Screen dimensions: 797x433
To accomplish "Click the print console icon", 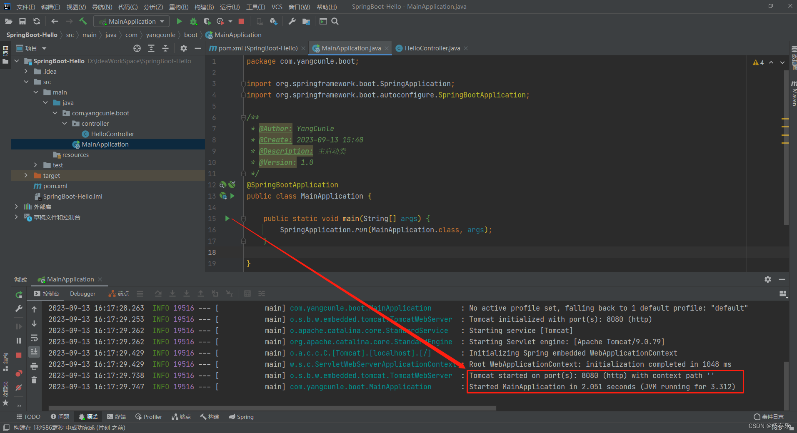I will (34, 366).
